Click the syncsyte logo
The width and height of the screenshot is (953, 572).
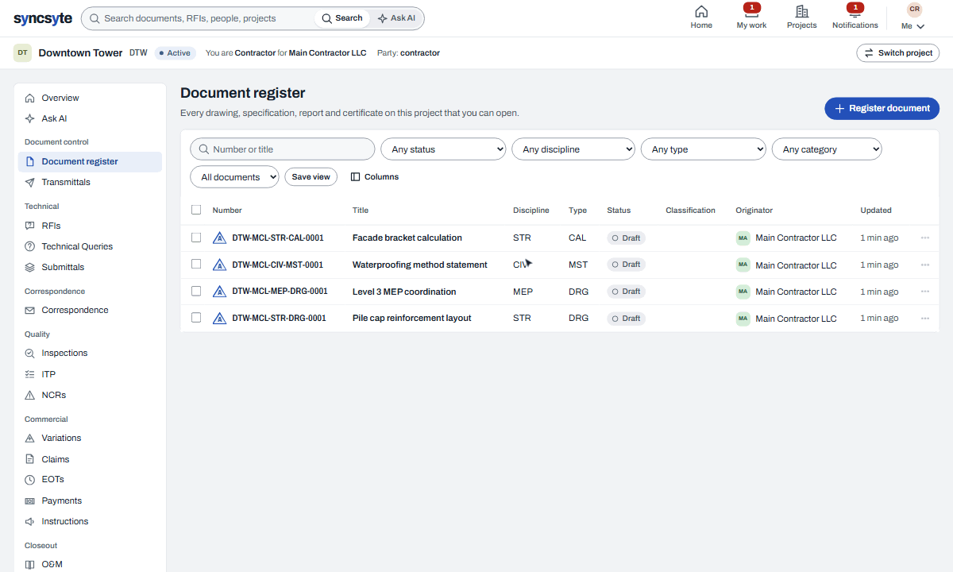(x=42, y=18)
